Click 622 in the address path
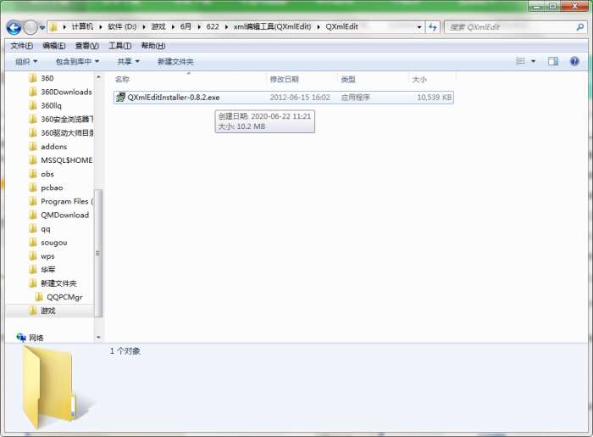 pos(213,26)
